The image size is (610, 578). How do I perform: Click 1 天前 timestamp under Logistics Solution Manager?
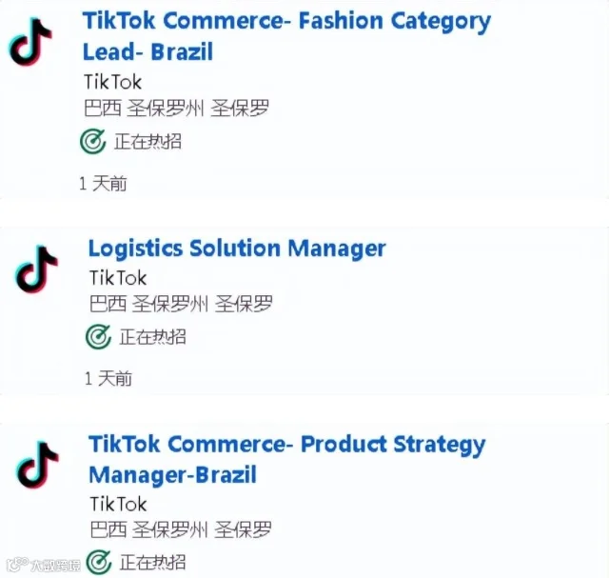pyautogui.click(x=108, y=378)
